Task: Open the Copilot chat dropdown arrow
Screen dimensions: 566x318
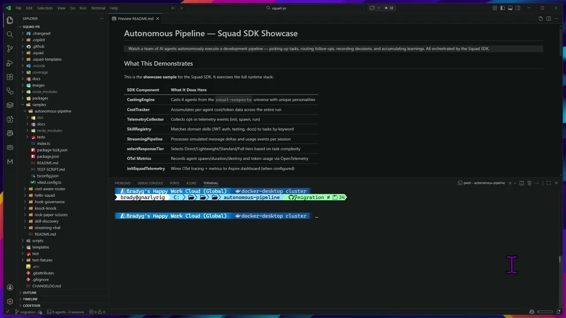Action: (379, 8)
